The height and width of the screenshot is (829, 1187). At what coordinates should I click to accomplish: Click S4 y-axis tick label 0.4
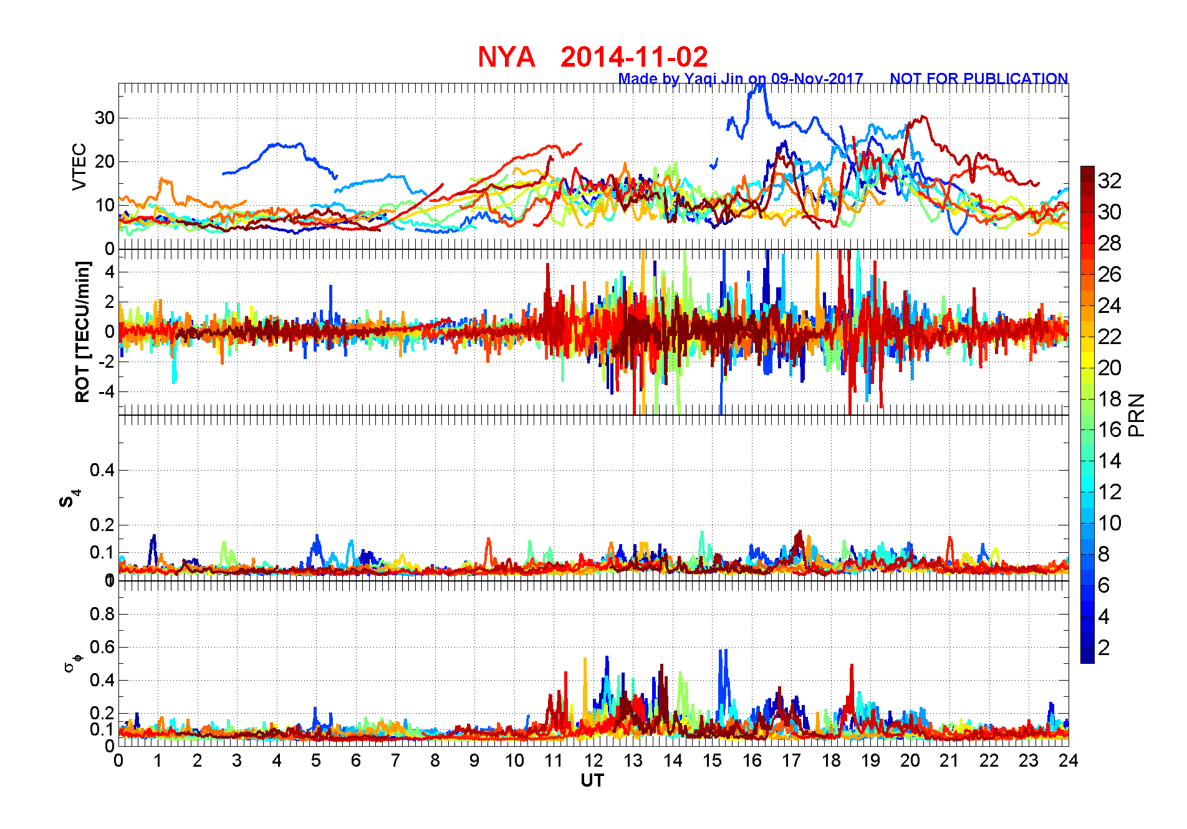pyautogui.click(x=102, y=470)
